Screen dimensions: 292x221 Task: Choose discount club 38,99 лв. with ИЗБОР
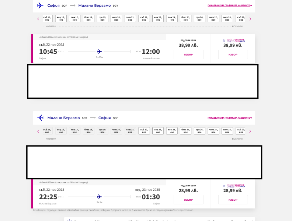[x=233, y=55]
